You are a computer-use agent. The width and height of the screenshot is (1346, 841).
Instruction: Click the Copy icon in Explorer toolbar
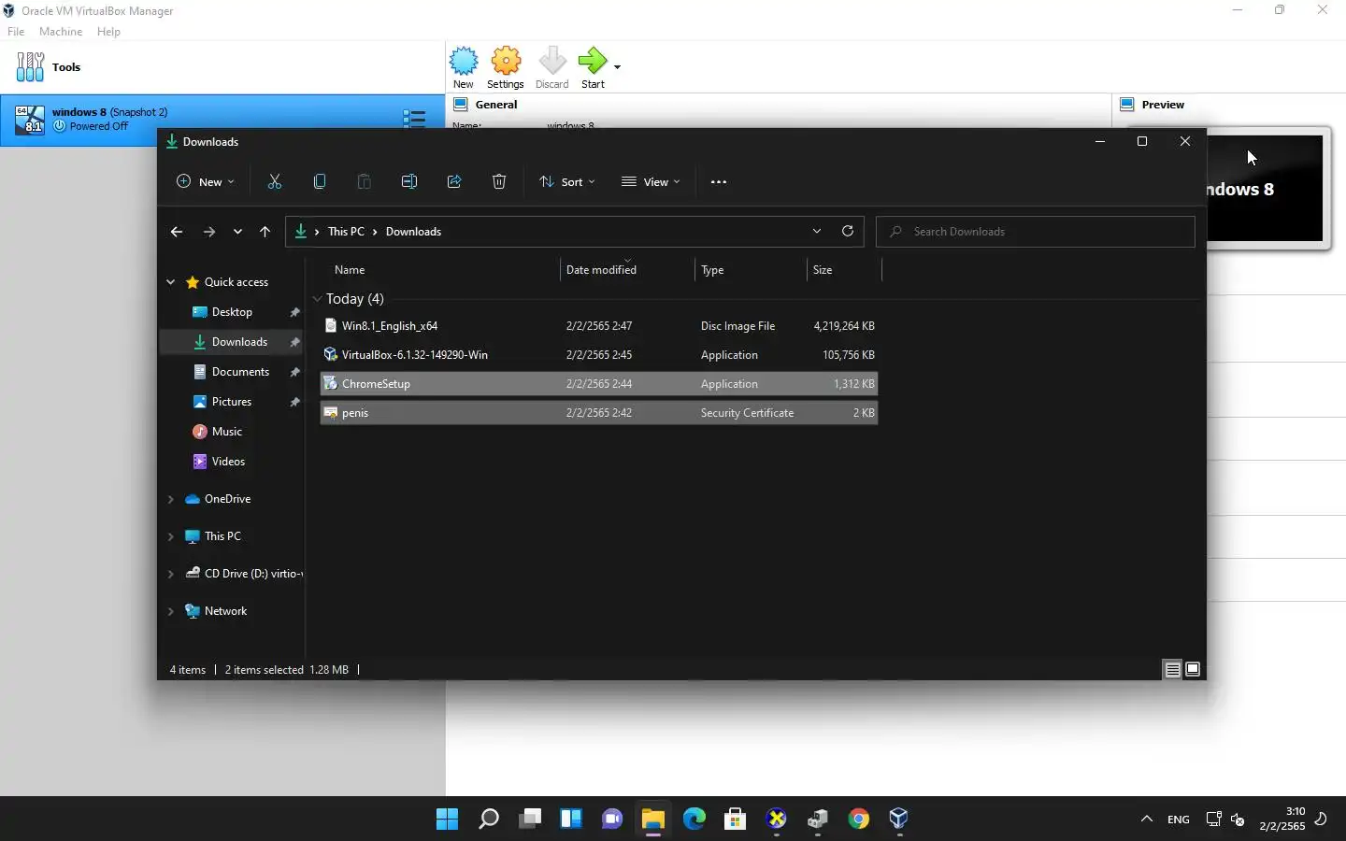(320, 182)
